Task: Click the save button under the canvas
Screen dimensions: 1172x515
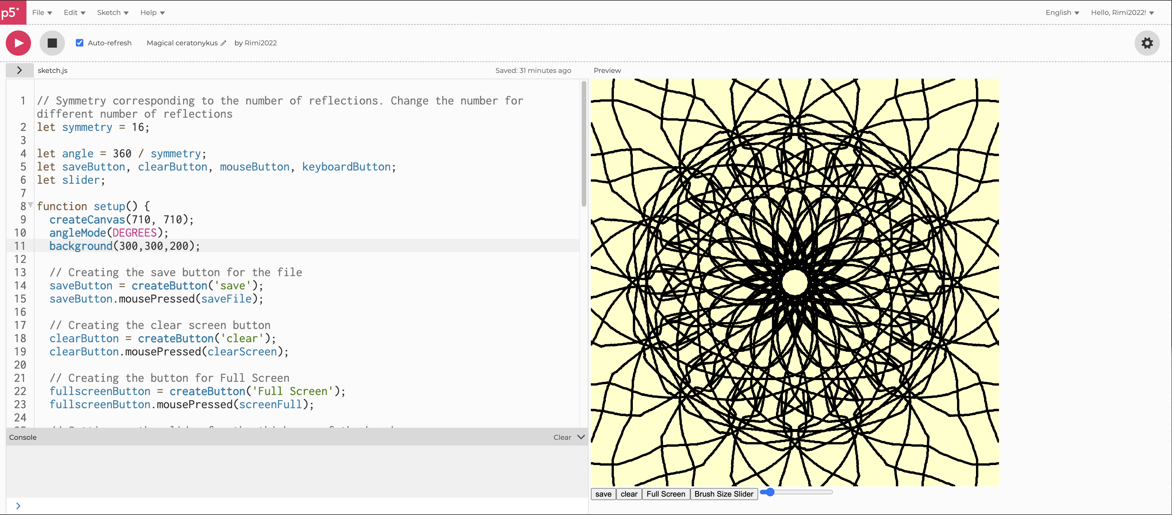Action: (603, 494)
